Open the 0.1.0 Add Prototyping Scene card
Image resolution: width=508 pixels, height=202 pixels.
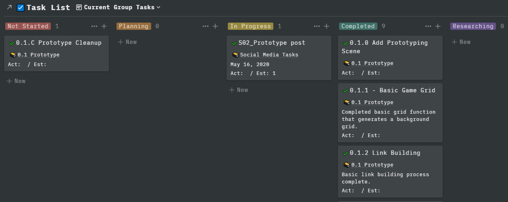tap(389, 47)
